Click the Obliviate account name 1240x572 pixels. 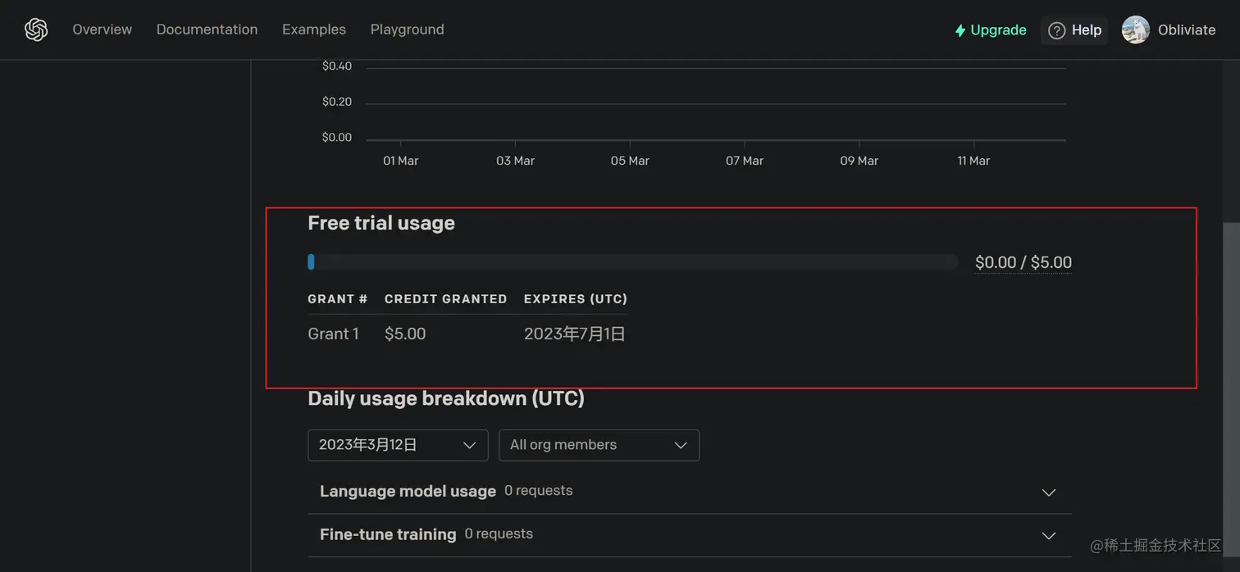[x=1186, y=30]
